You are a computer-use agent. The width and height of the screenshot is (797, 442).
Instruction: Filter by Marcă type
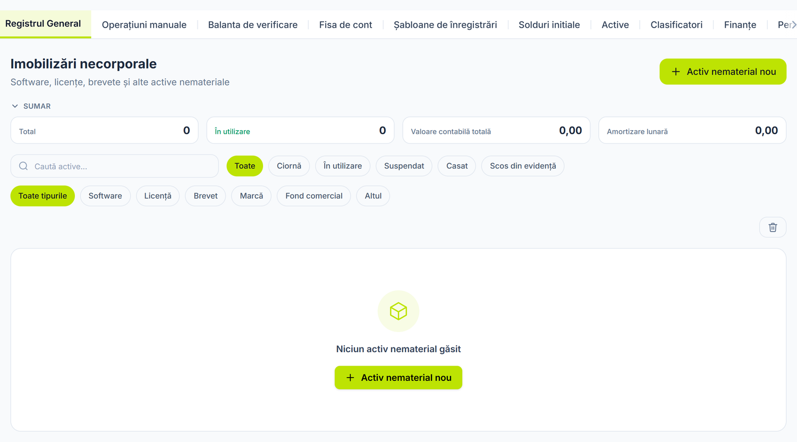(x=251, y=196)
